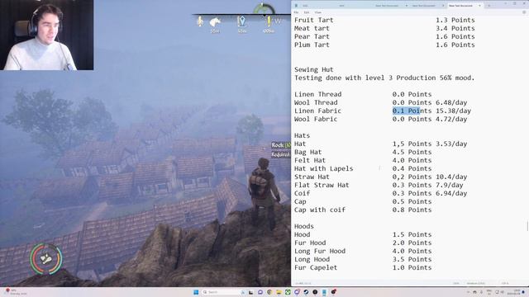This screenshot has width=529, height=297.
Task: Click '3.4 Points' in the Meat tart row
Action: coord(455,28)
